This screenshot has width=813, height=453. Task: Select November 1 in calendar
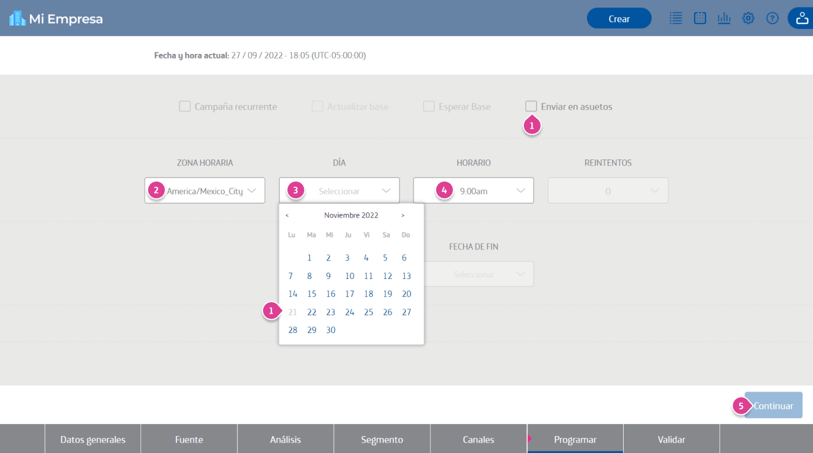click(310, 258)
